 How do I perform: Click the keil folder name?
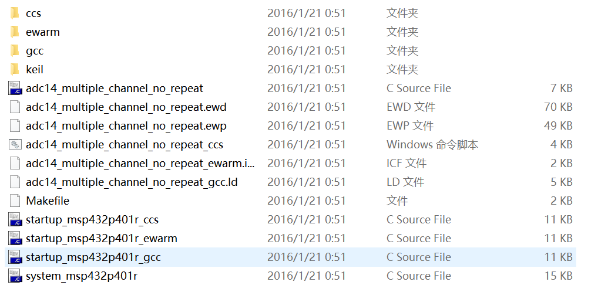(x=35, y=69)
